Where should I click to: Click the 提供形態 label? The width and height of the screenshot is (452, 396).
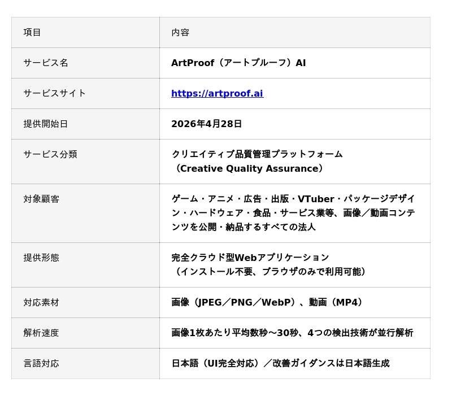click(x=41, y=258)
